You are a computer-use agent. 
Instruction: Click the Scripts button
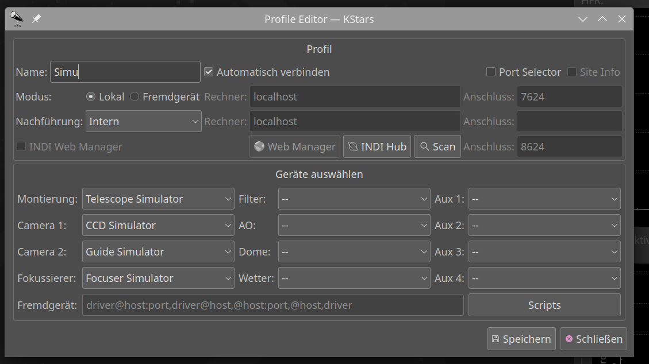[544, 305]
